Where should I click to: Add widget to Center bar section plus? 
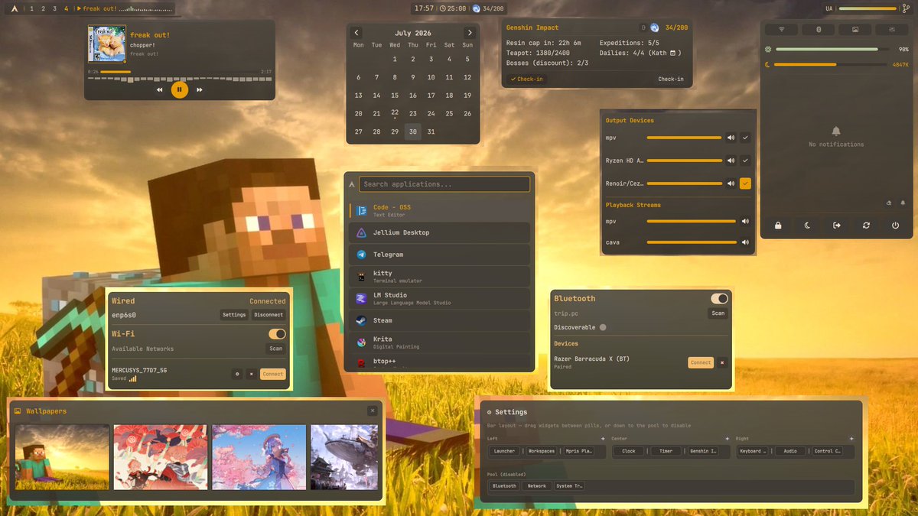tap(727, 439)
